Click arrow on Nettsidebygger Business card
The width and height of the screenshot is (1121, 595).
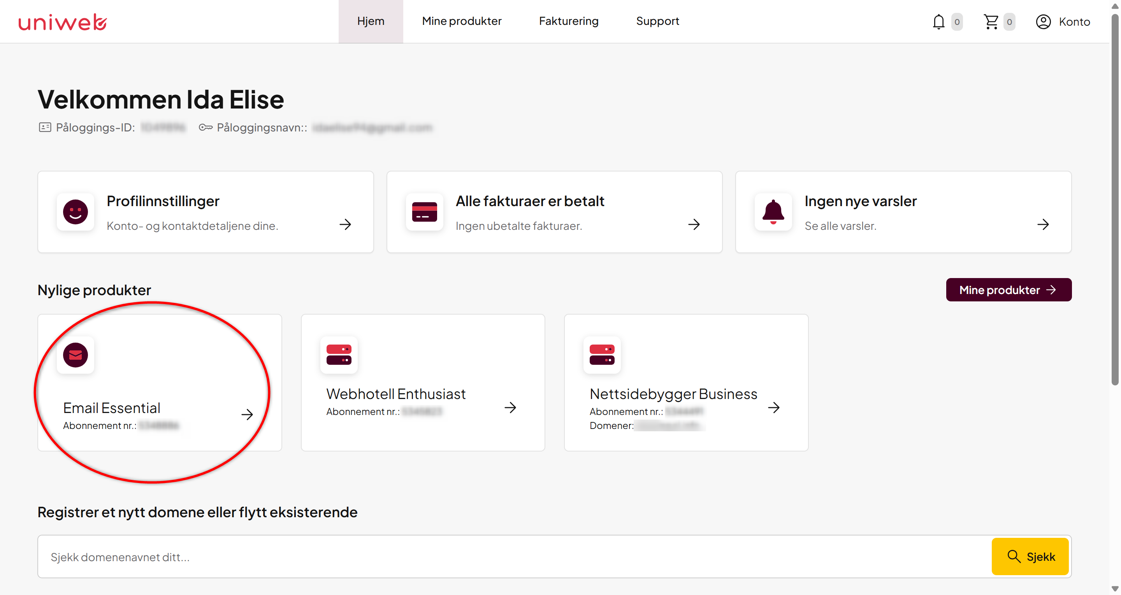(x=773, y=408)
